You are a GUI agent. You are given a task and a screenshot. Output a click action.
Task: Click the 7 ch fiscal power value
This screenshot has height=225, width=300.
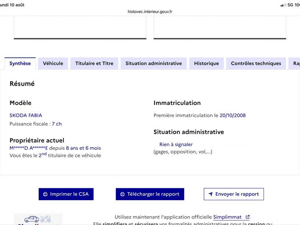point(57,124)
